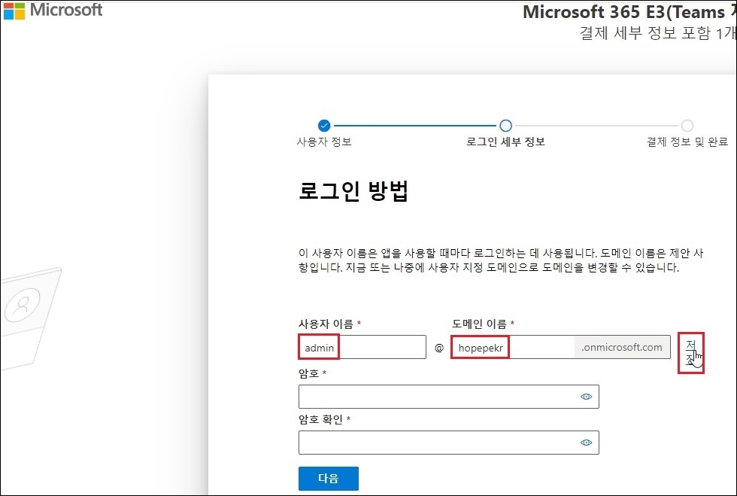Image resolution: width=737 pixels, height=496 pixels.
Task: Show password in the 암호 field
Action: (x=586, y=397)
